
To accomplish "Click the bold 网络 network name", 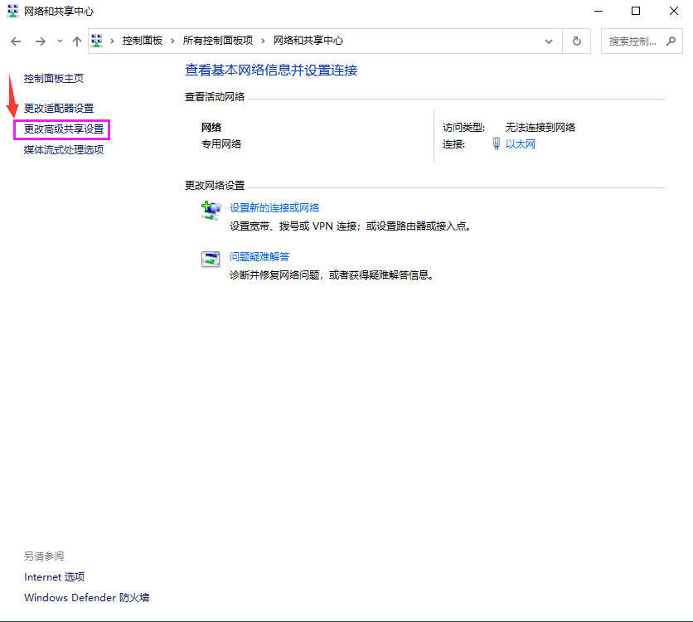I will 211,128.
